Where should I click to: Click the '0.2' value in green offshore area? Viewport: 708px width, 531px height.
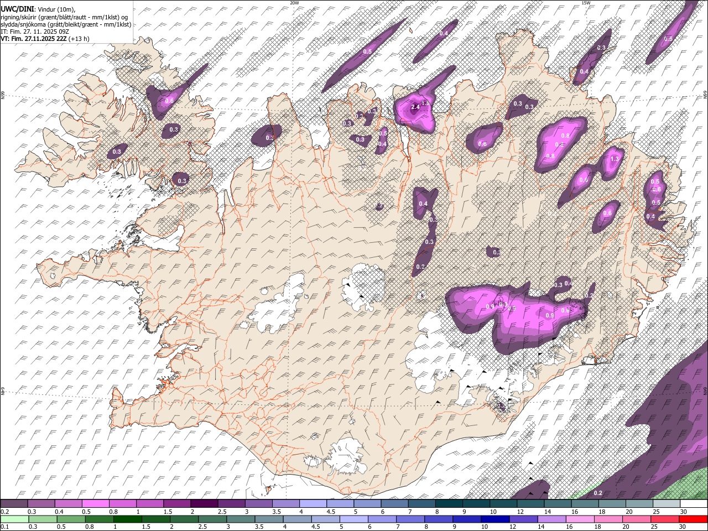[598, 493]
